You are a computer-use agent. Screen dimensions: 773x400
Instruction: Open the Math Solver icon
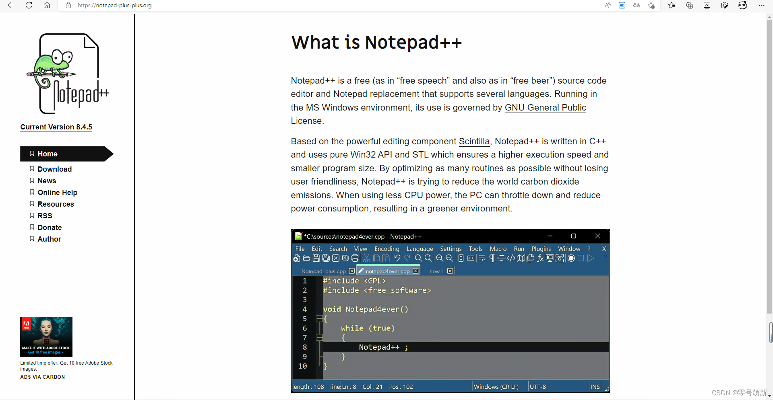click(x=707, y=5)
